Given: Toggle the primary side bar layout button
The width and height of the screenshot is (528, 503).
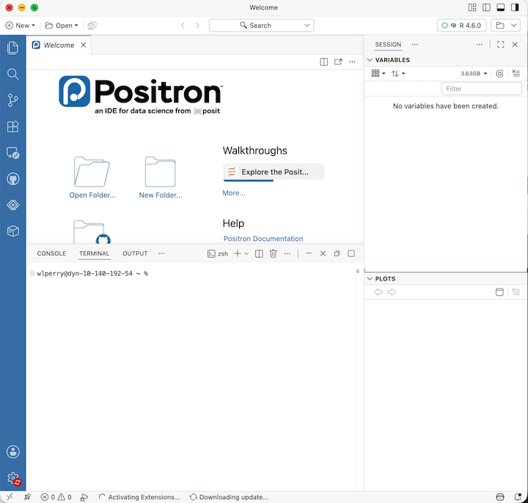Looking at the screenshot, I should click(487, 7).
